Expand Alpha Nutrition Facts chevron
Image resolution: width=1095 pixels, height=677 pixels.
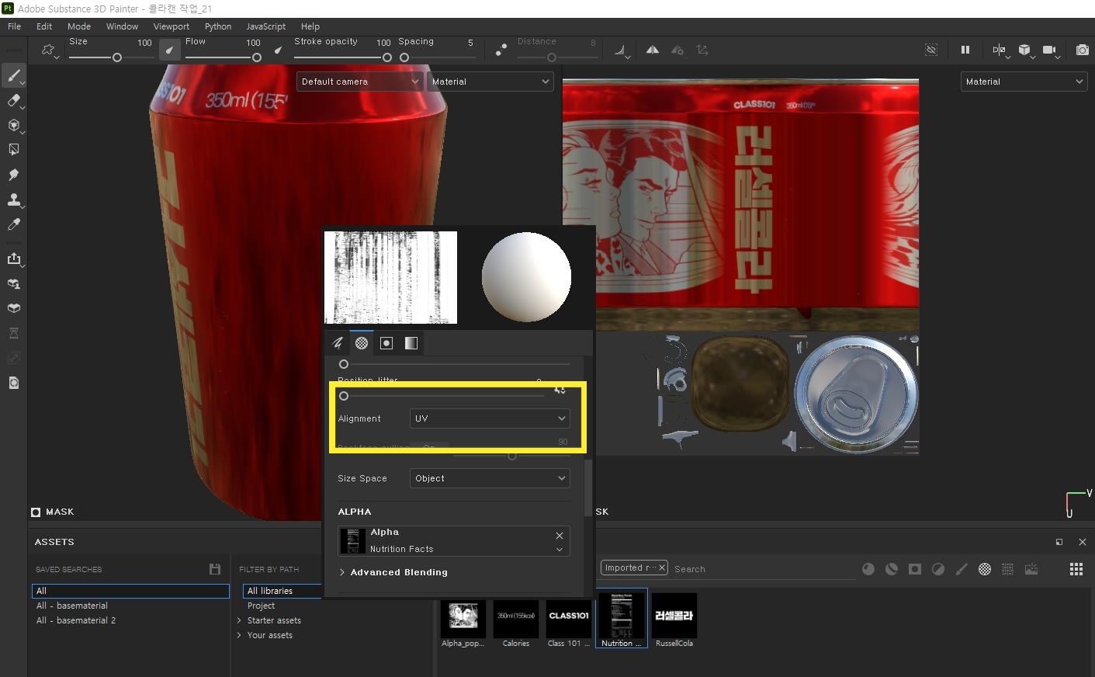click(560, 550)
